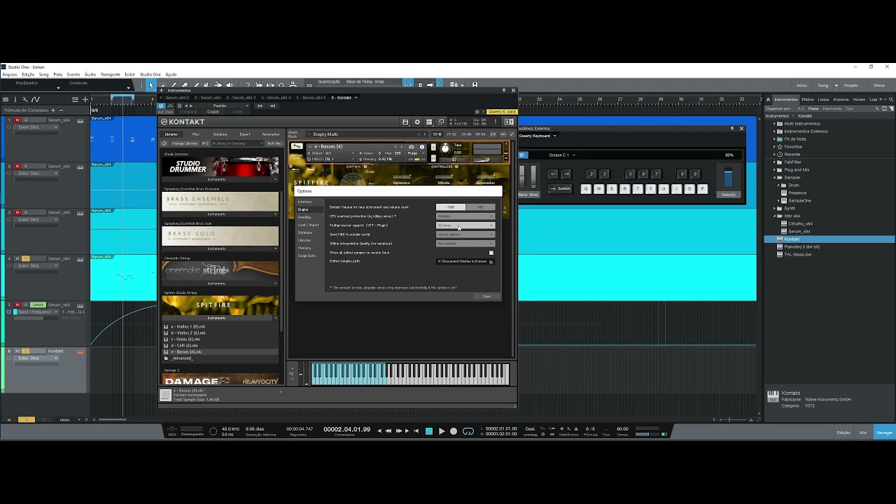Click Copiar button in plugin header
Viewport: 896px width, 504px height.
tap(213, 112)
